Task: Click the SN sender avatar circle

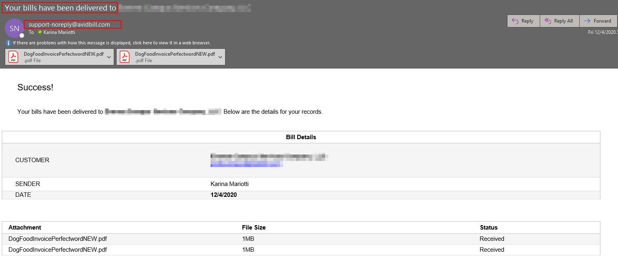Action: tap(15, 28)
